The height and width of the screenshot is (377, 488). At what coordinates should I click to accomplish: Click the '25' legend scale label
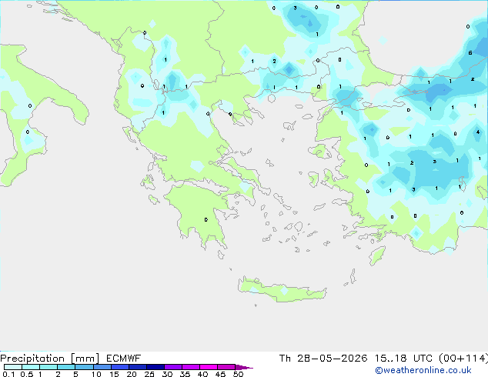[x=149, y=374]
